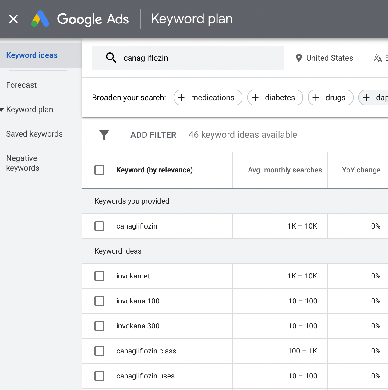Image resolution: width=388 pixels, height=390 pixels.
Task: Click canagliflozin keyword in provided row
Action: (137, 226)
